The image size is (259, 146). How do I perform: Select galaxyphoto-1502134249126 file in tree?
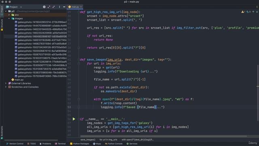[42, 47]
